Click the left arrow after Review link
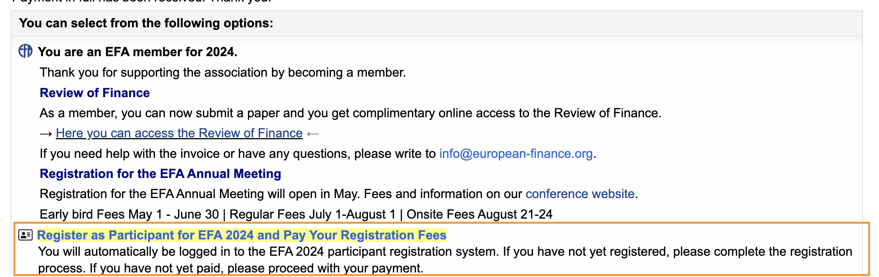The width and height of the screenshot is (879, 277). click(x=313, y=134)
